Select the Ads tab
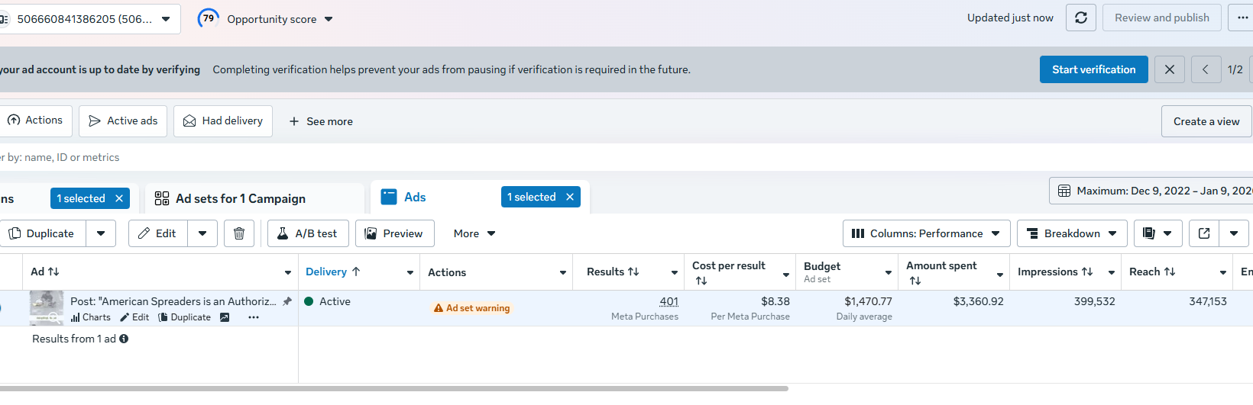Screen dimensions: 1253x405 (415, 197)
